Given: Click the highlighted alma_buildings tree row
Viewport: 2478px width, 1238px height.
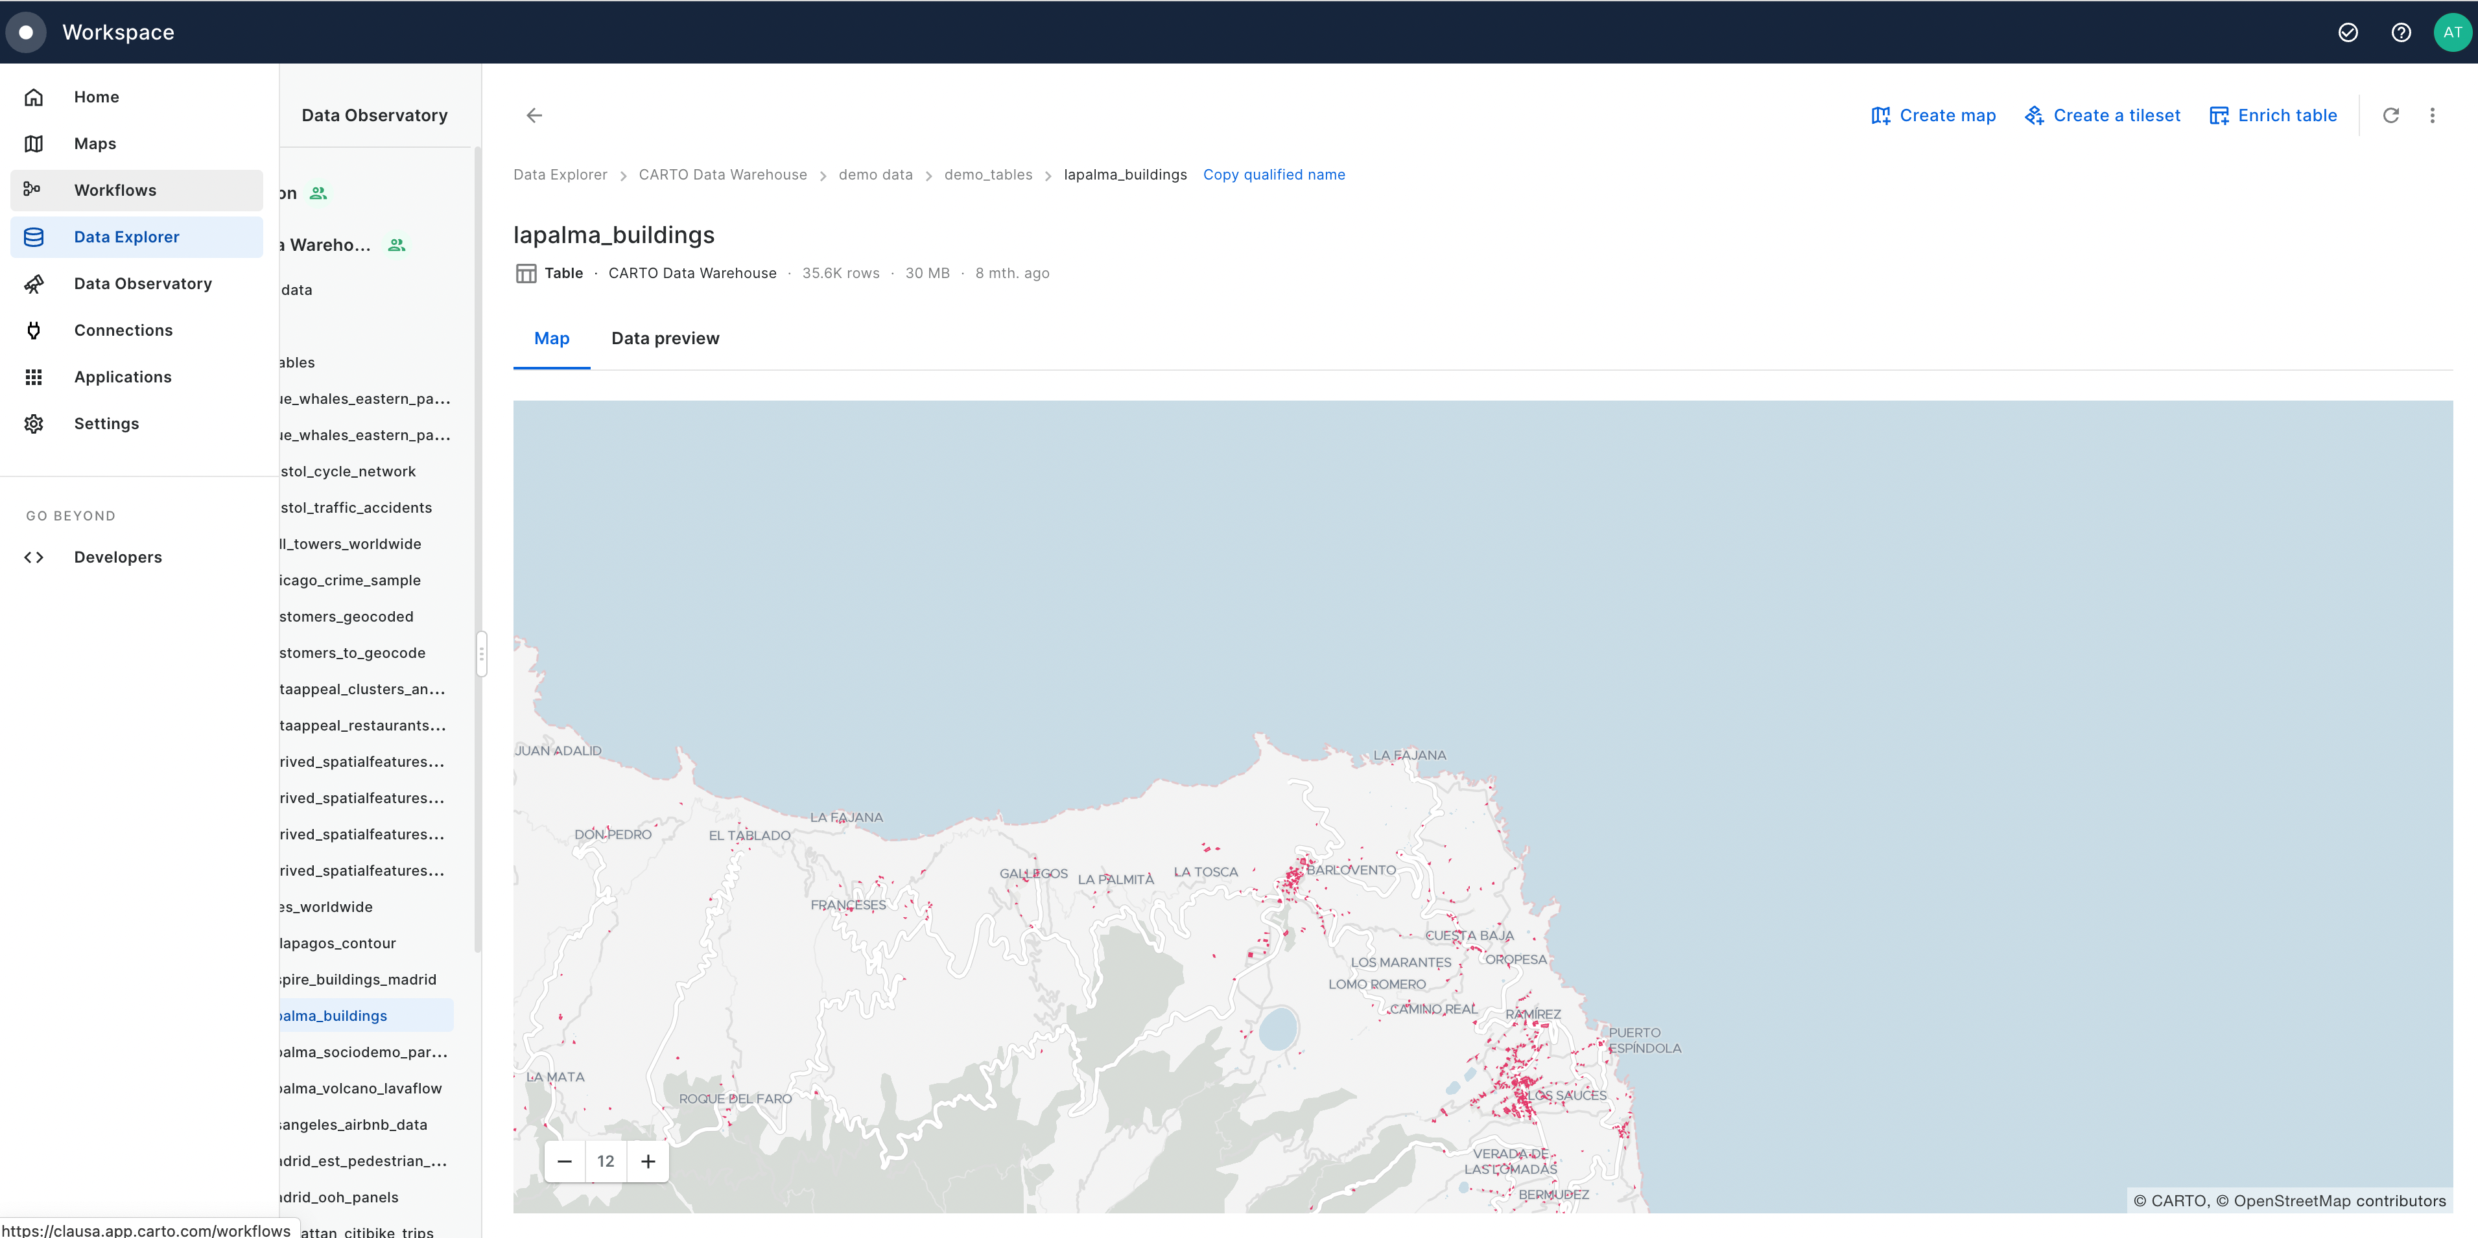Looking at the screenshot, I should point(366,1016).
